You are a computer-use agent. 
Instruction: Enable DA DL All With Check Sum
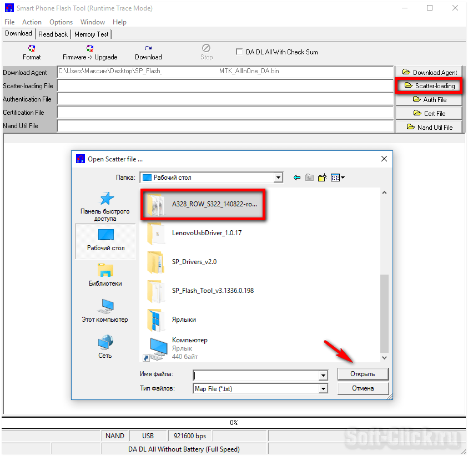(239, 52)
